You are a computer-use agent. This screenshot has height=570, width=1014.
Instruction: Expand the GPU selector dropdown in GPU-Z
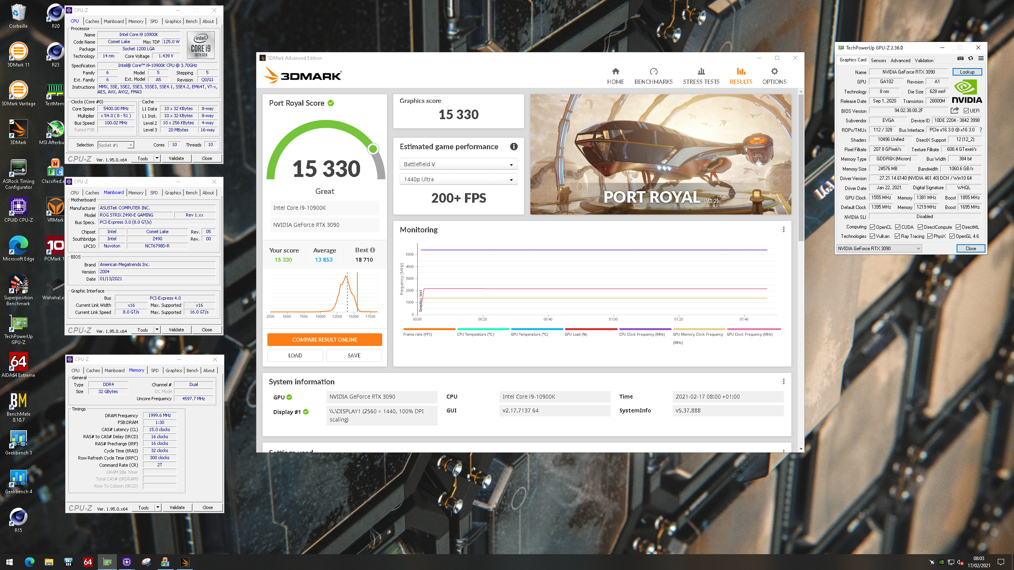(879, 249)
